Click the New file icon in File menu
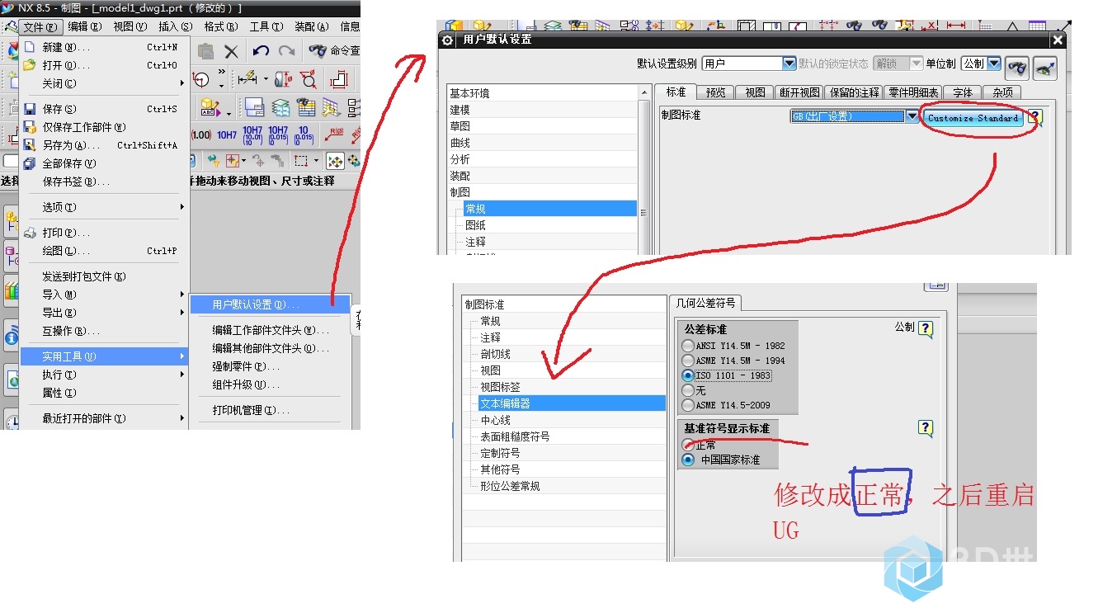Image resolution: width=1117 pixels, height=613 pixels. point(30,48)
